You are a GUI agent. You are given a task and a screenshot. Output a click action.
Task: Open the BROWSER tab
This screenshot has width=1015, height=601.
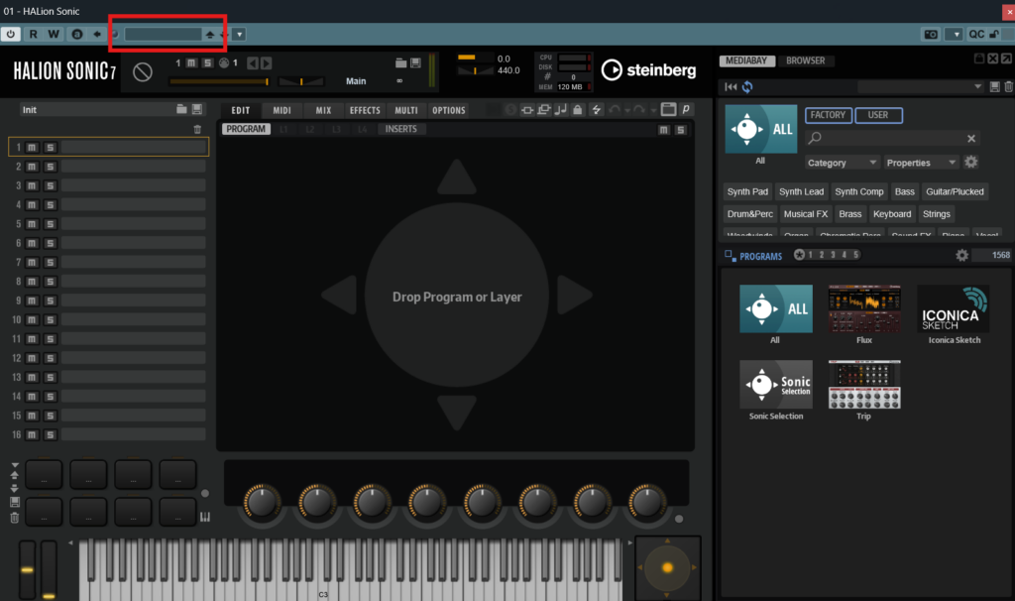[805, 60]
